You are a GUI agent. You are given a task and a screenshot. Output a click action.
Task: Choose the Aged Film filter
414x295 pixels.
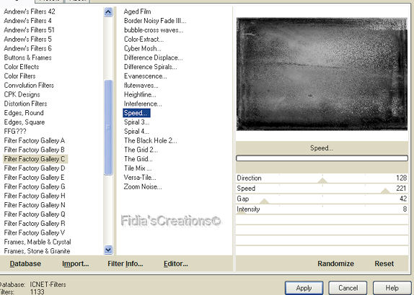137,12
